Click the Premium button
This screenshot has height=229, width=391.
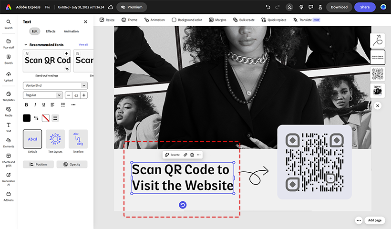[x=132, y=7]
